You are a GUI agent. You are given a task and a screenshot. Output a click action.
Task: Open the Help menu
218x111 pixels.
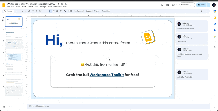[65, 7]
